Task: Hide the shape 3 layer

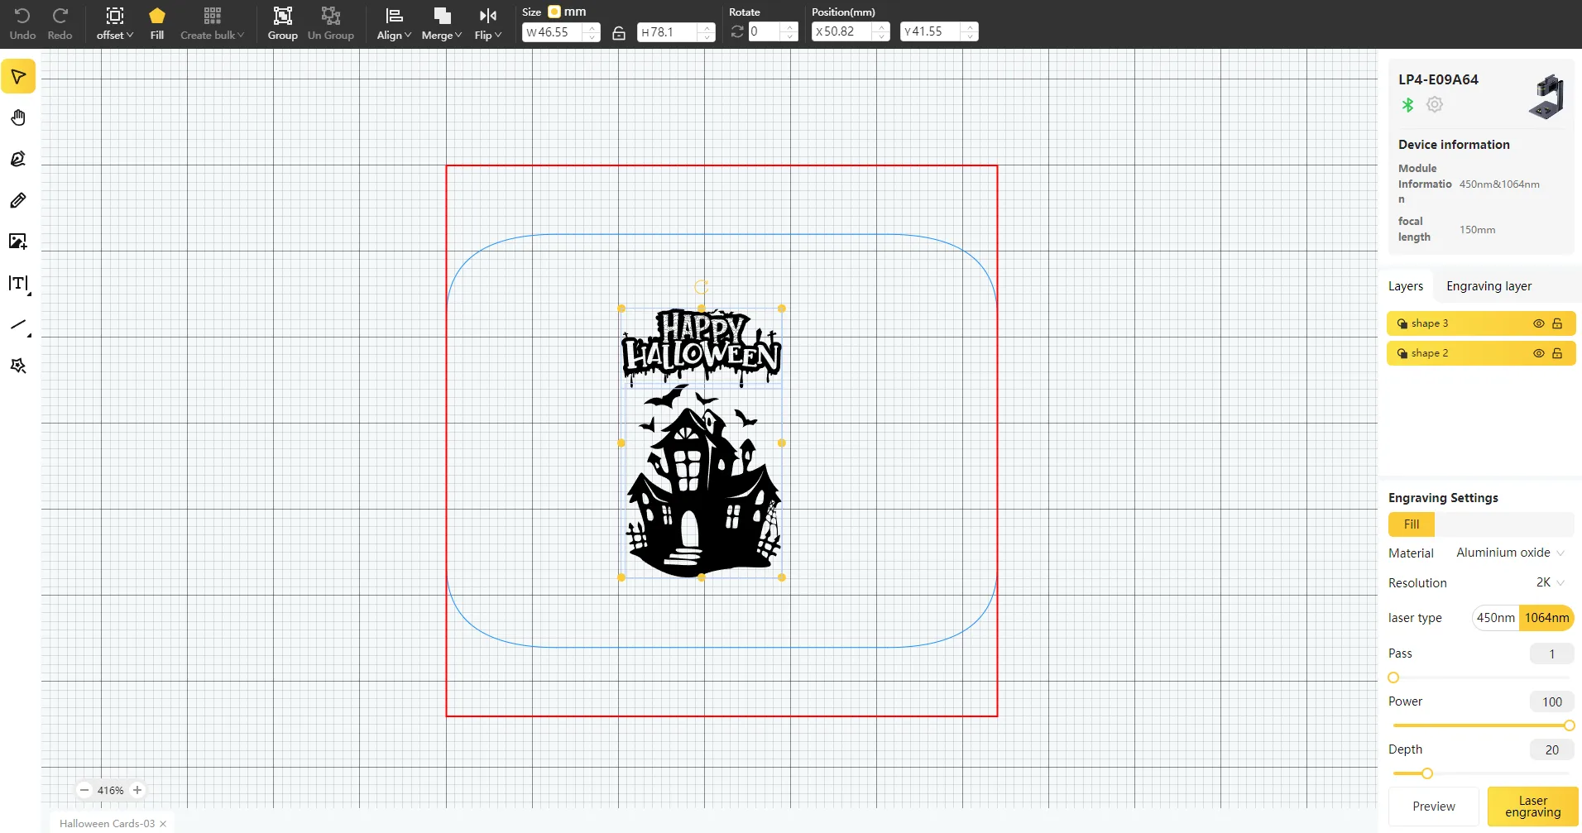Action: [1539, 323]
